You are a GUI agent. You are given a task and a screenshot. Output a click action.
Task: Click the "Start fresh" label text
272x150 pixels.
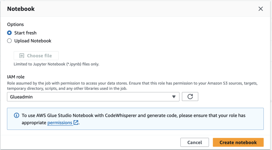(25, 33)
